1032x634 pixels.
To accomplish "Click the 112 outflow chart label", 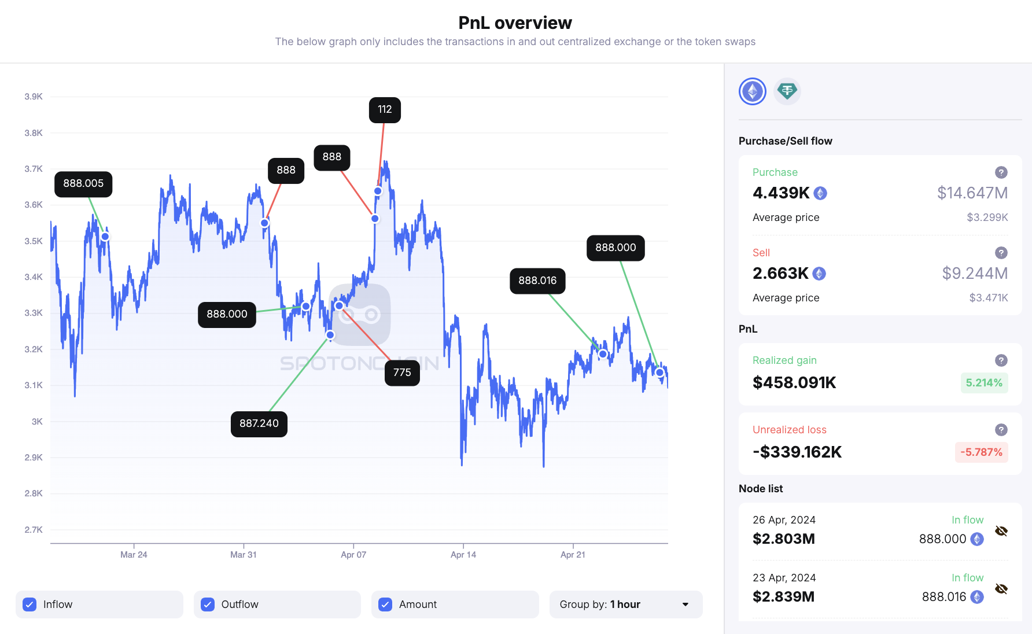I will coord(385,109).
